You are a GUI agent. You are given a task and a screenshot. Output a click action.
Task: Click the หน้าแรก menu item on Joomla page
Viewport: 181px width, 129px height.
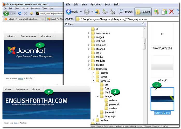11,37
